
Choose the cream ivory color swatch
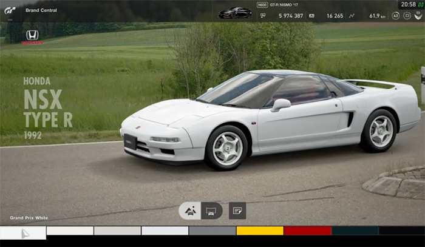(70, 231)
